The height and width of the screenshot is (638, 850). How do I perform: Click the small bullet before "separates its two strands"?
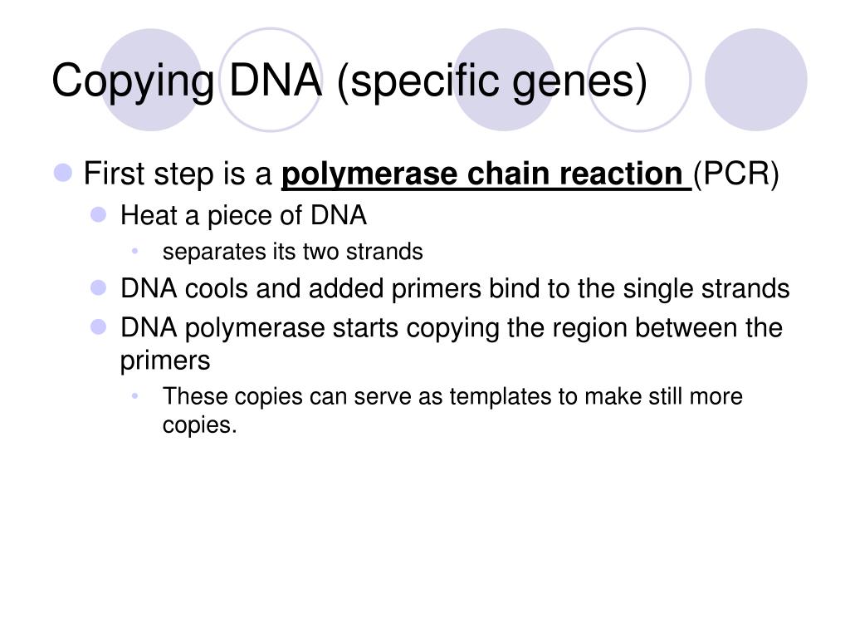pos(135,251)
